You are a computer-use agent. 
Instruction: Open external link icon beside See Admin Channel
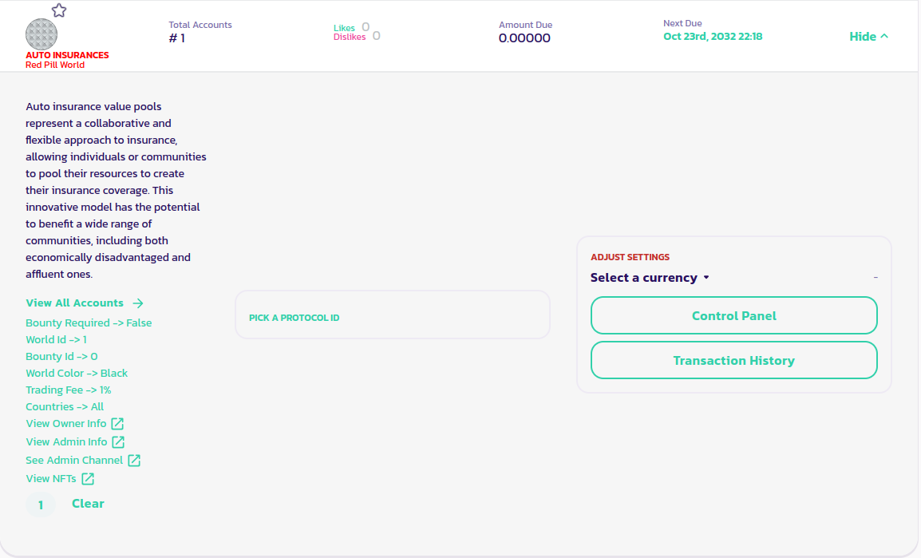pos(134,461)
